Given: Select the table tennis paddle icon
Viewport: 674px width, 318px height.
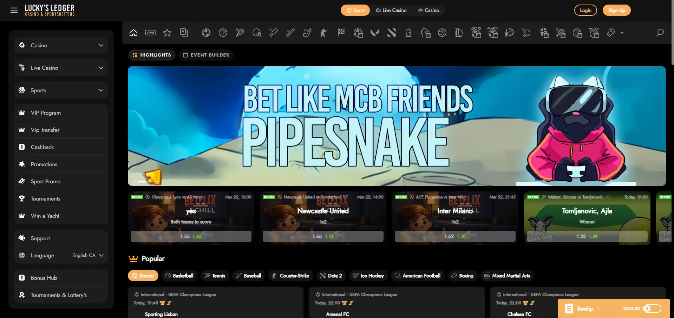Looking at the screenshot, I should pos(526,33).
